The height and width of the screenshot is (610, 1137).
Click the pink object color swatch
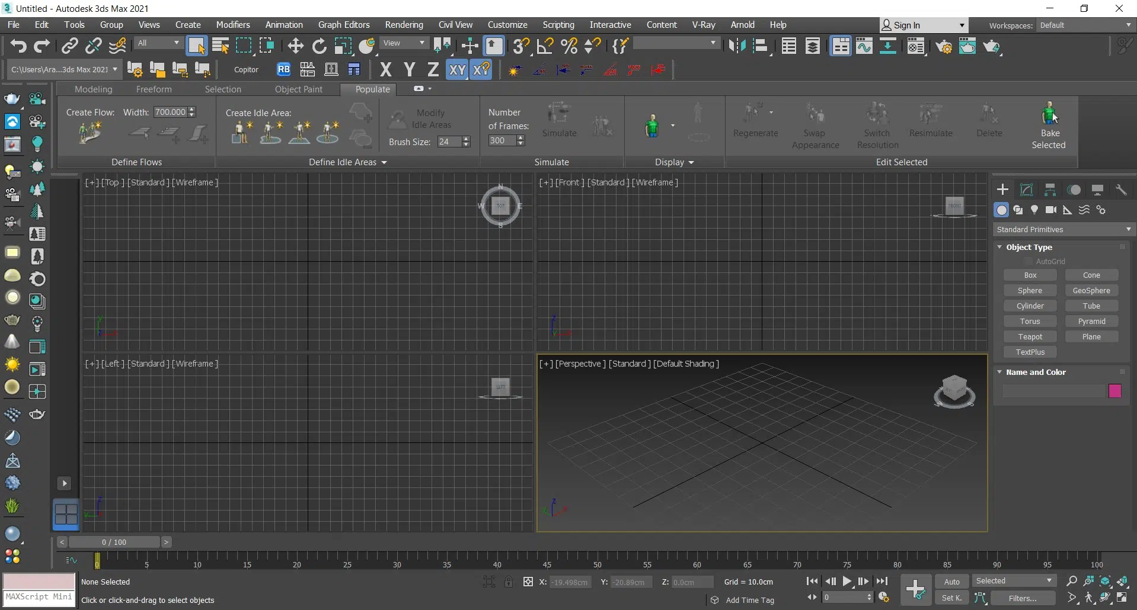1114,391
